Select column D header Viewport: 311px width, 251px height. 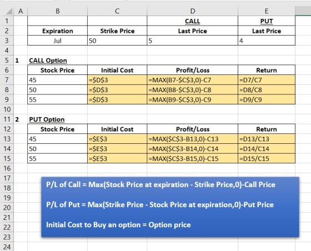click(193, 11)
